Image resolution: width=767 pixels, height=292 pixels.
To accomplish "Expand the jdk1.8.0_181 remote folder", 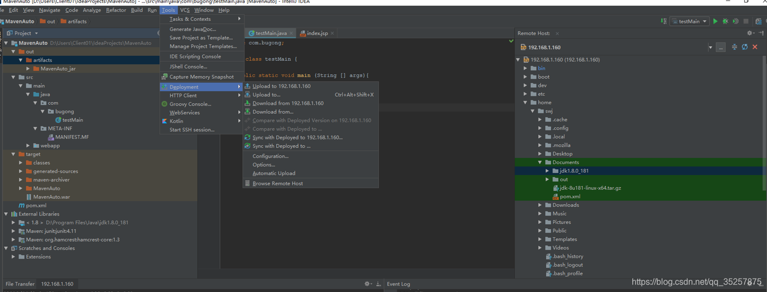I will tap(547, 171).
